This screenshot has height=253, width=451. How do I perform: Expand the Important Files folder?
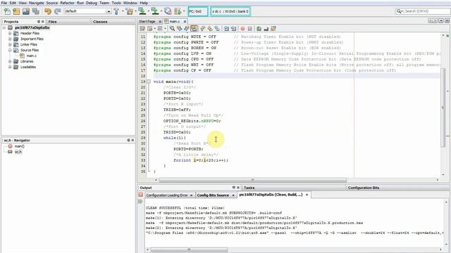(10, 39)
